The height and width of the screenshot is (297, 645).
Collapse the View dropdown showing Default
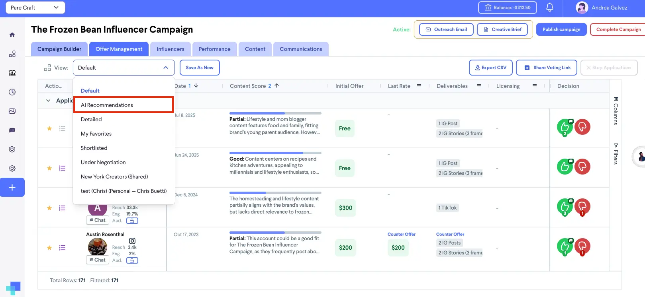pos(124,68)
